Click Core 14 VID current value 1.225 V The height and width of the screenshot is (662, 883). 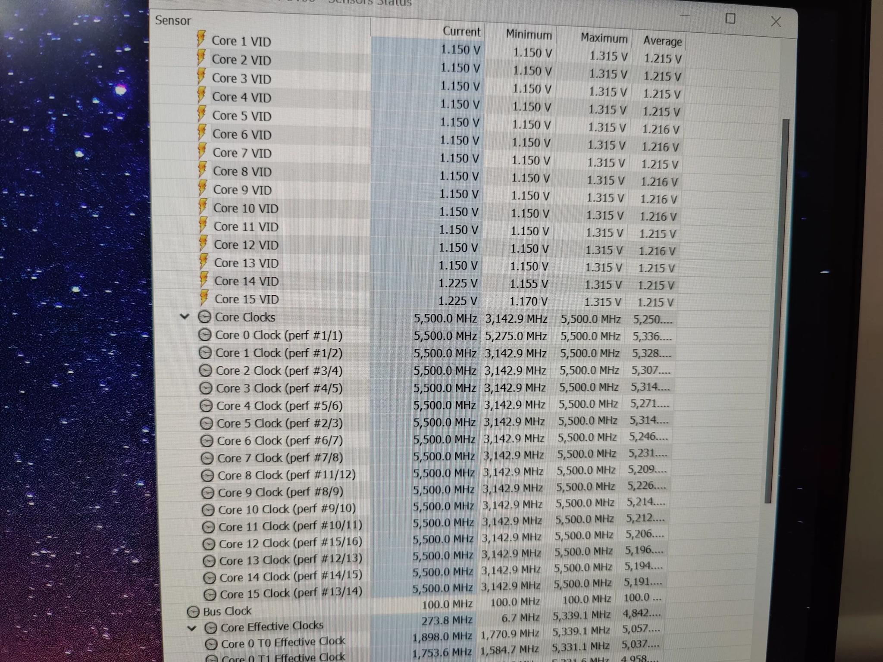458,283
